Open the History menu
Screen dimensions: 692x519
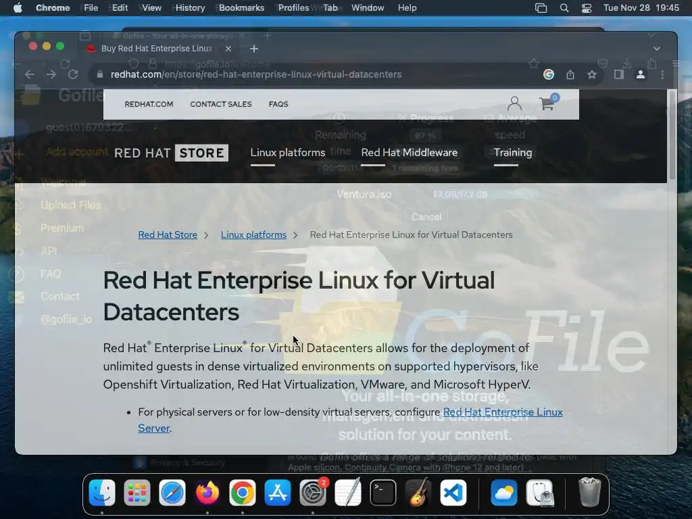point(190,8)
